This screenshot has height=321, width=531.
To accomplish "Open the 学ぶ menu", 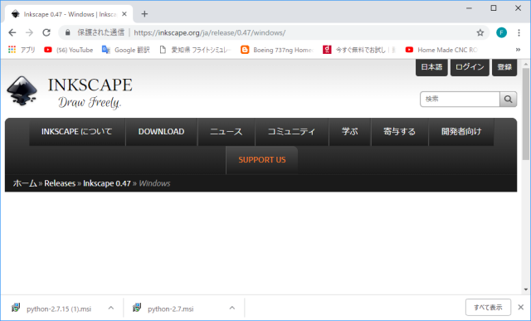I will (x=350, y=132).
